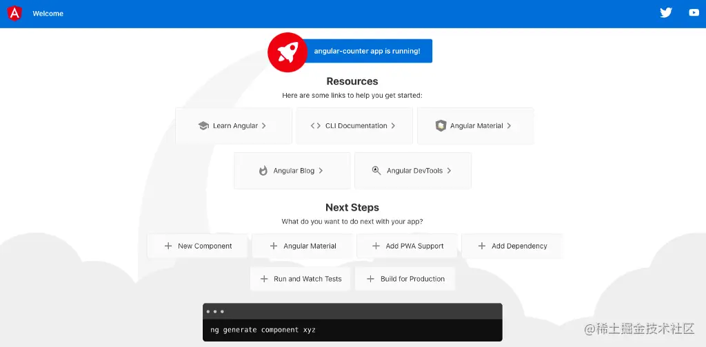Image resolution: width=706 pixels, height=347 pixels.
Task: Click magnifier icon on Angular DevTools
Action: point(376,170)
